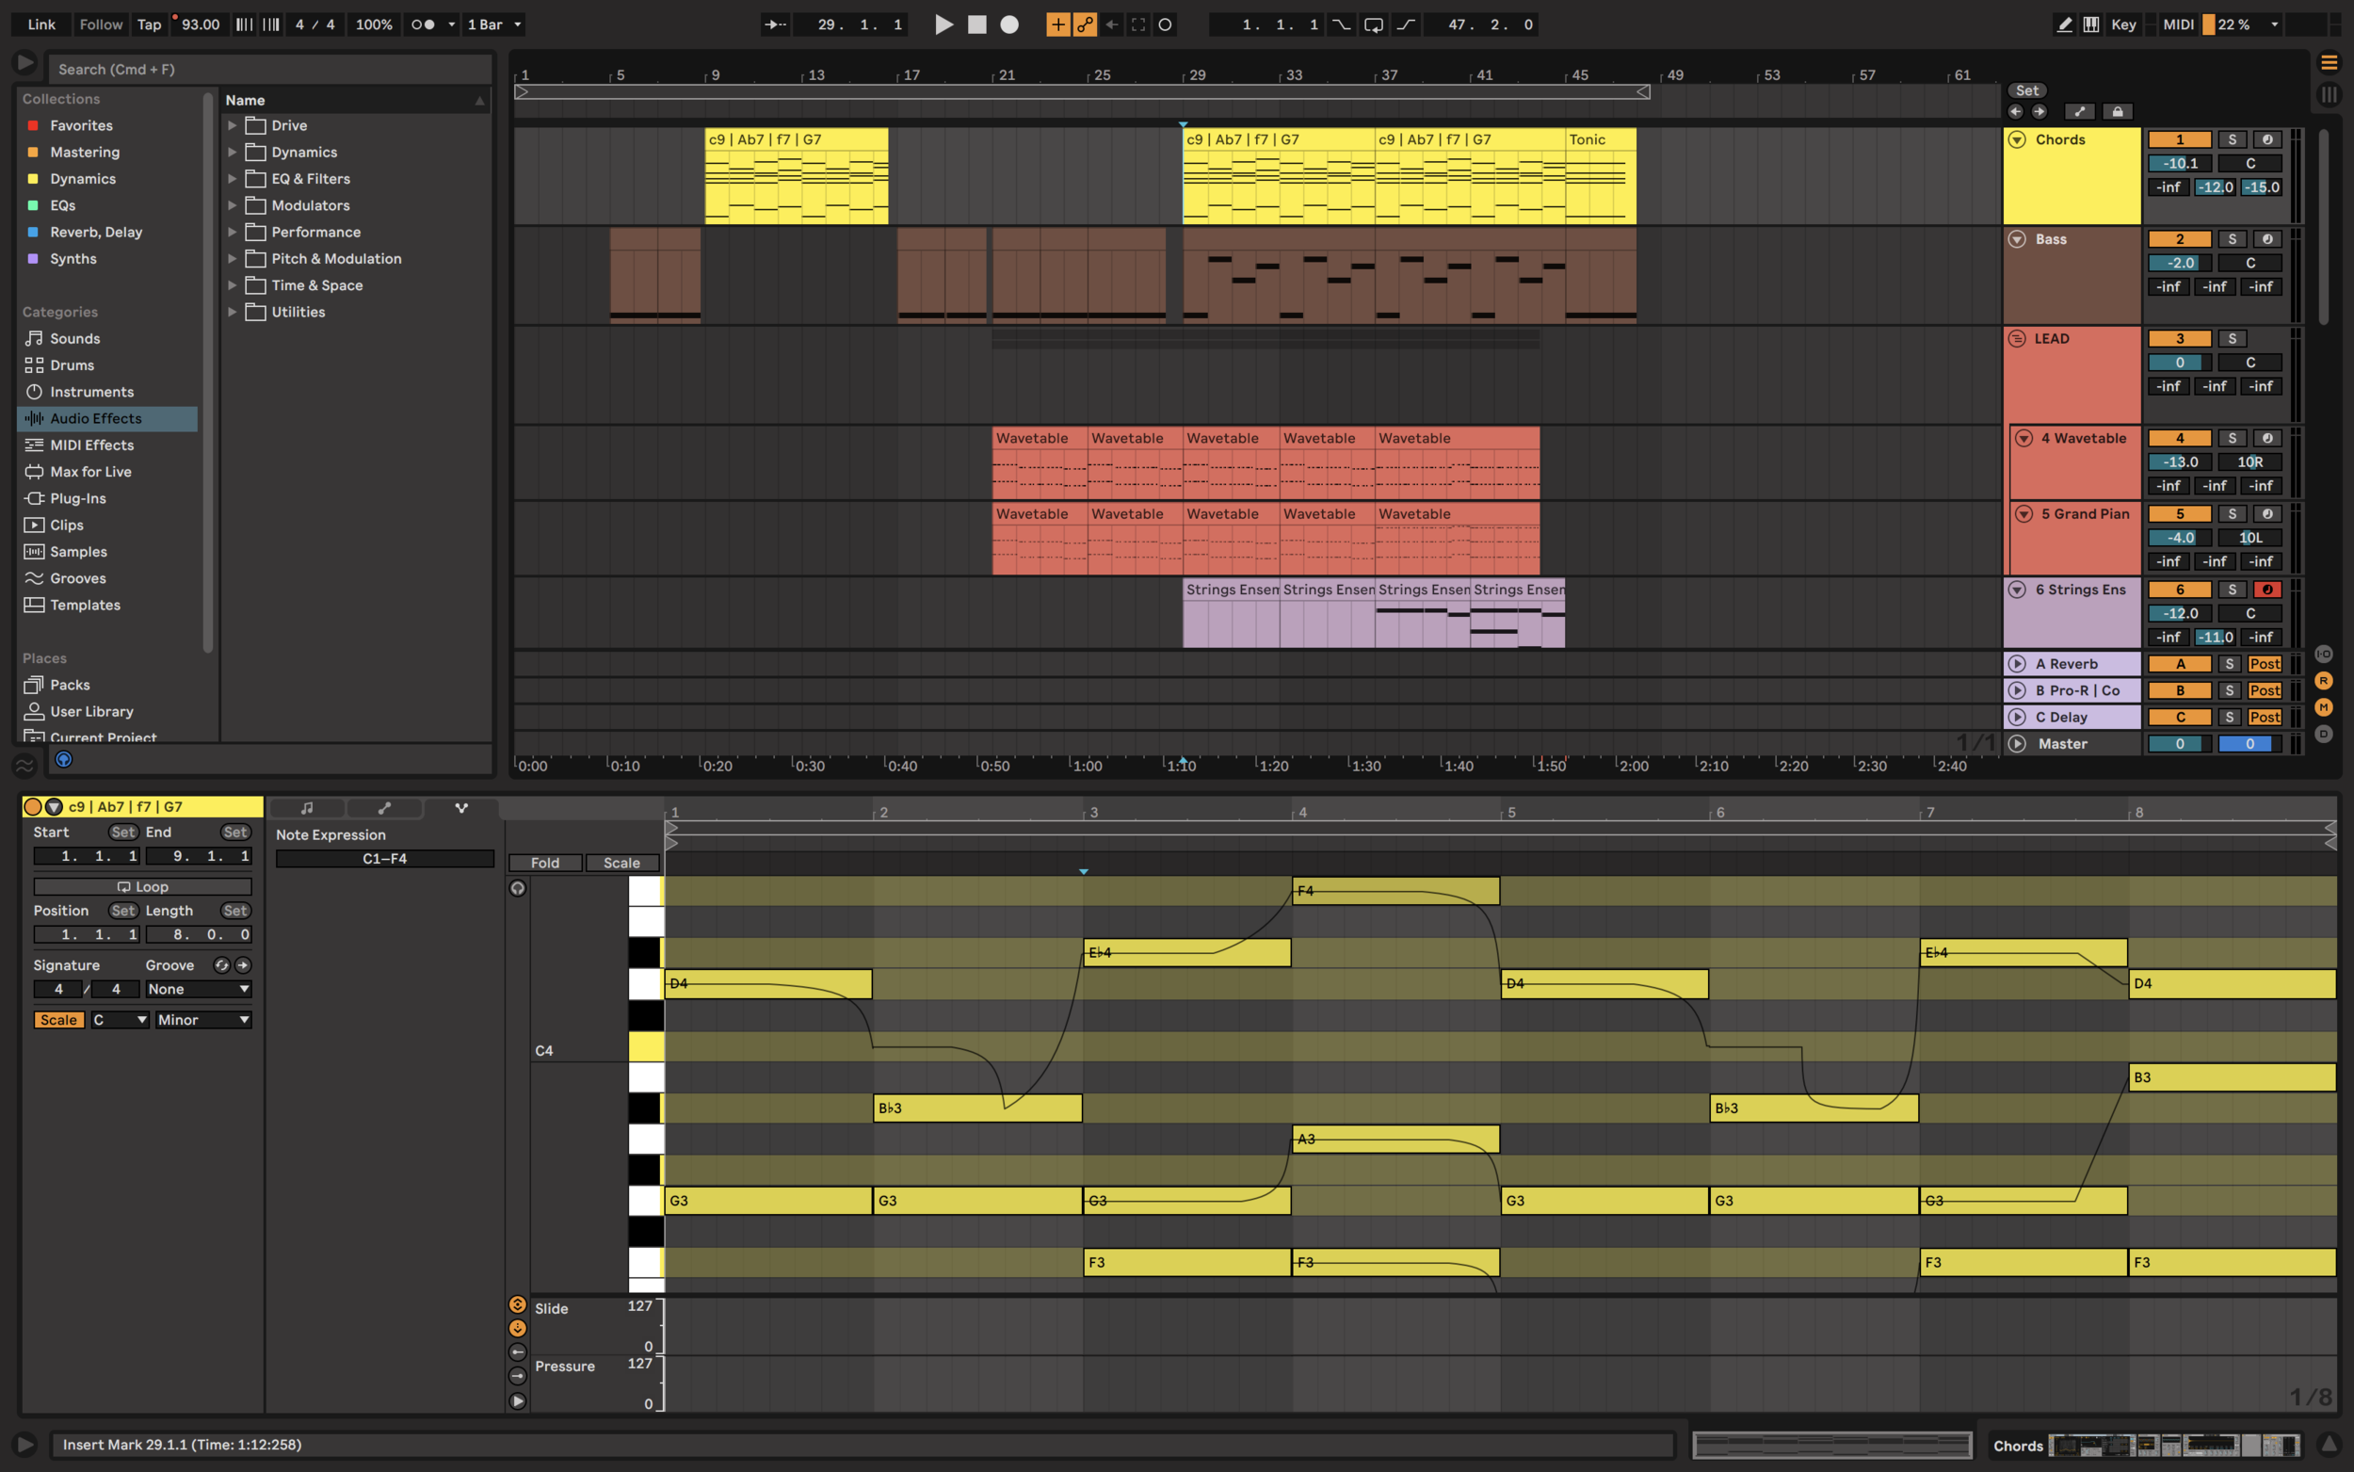Disarm the 6 Strings Ens track

coord(2266,590)
